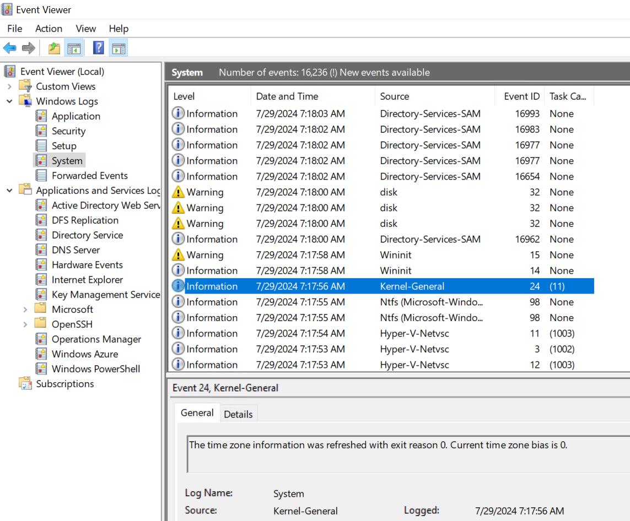Viewport: 630px width, 521px height.
Task: Toggle the Show/Hide Console Tree icon
Action: (74, 48)
